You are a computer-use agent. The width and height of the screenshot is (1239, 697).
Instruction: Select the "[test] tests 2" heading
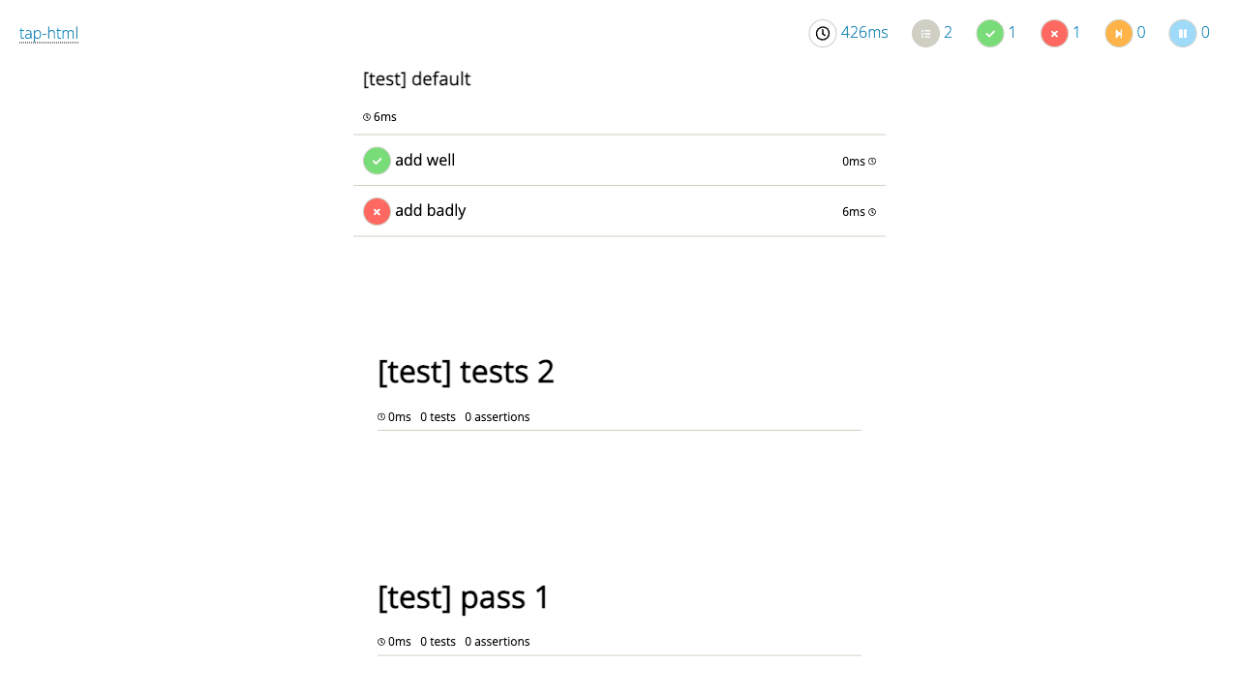click(x=466, y=372)
